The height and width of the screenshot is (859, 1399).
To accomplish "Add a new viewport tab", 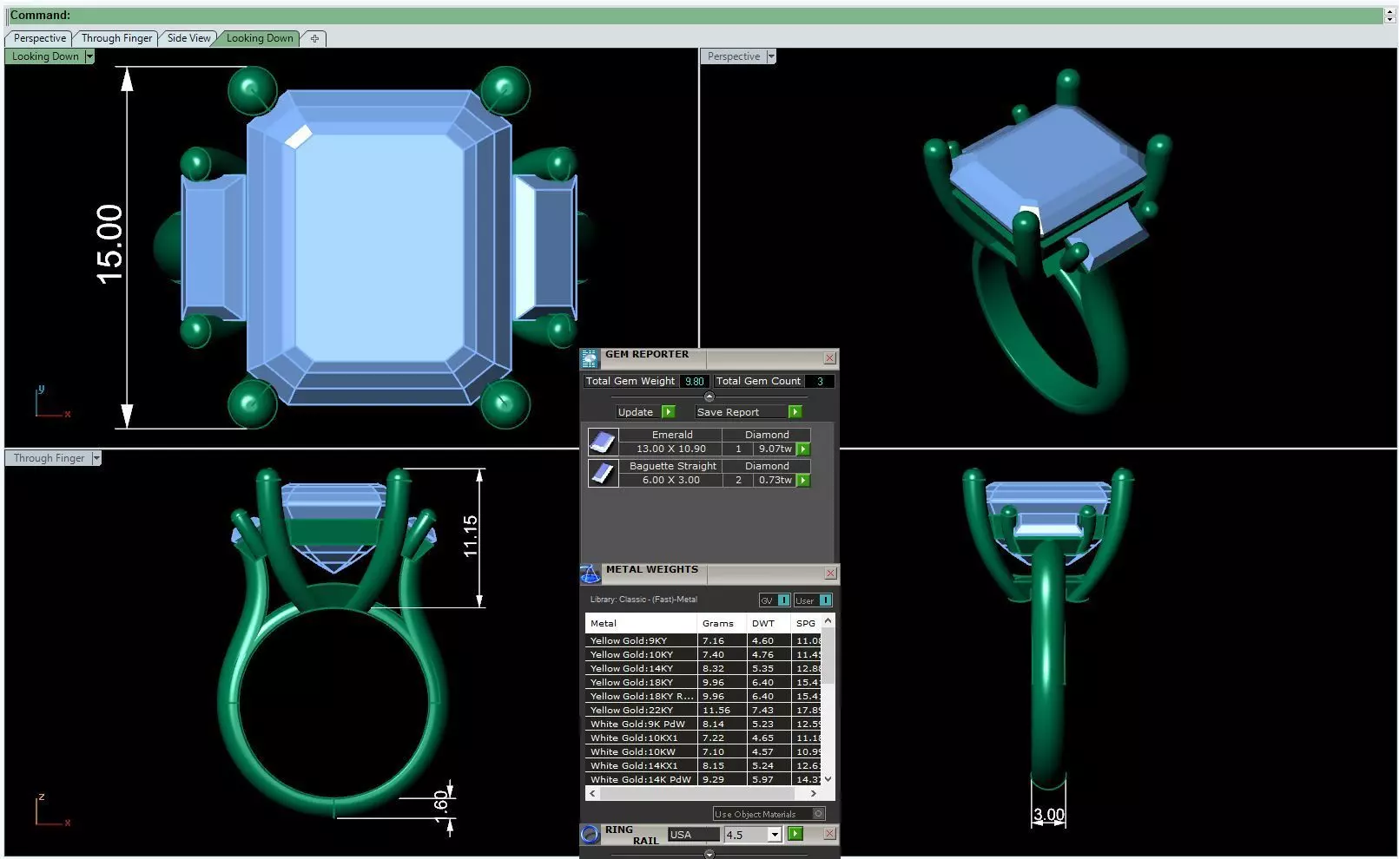I will point(314,38).
